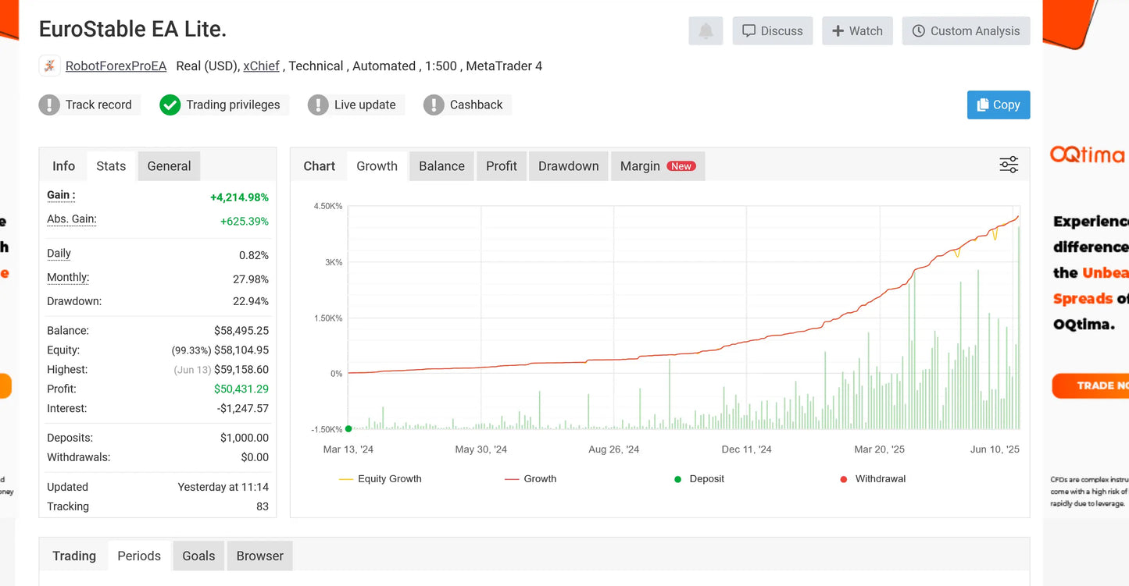Open the RobotForexProEA profile link

[x=116, y=66]
